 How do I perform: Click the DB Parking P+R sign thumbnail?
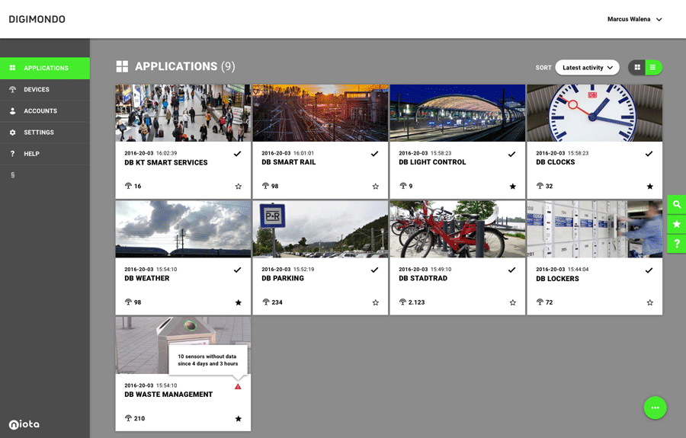tap(320, 229)
